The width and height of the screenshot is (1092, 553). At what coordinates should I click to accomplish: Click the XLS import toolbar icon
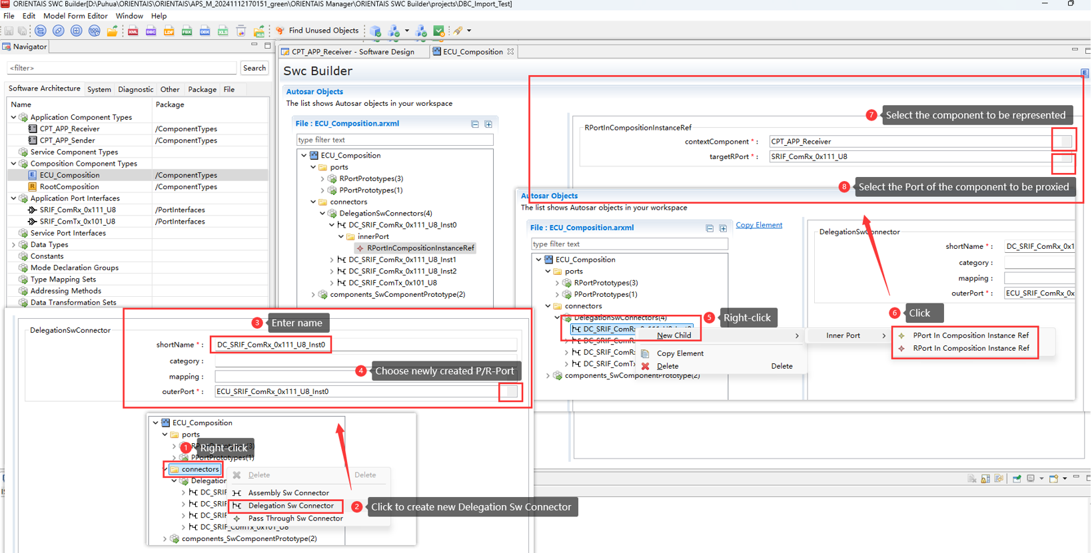tap(223, 31)
